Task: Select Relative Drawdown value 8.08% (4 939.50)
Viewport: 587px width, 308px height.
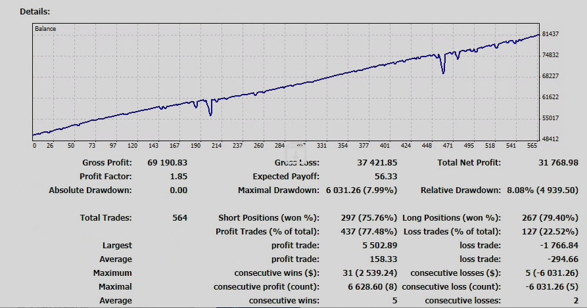Action: coord(543,190)
